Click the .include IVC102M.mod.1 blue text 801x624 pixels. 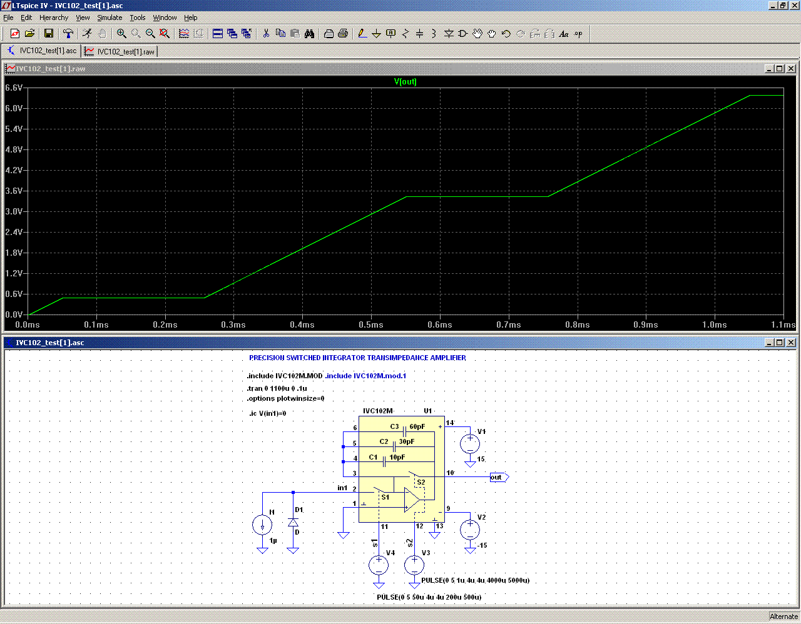pyautogui.click(x=365, y=376)
